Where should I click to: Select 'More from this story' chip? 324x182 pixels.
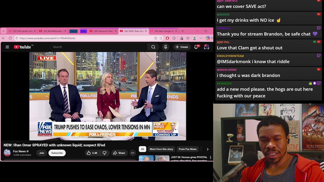(161, 149)
